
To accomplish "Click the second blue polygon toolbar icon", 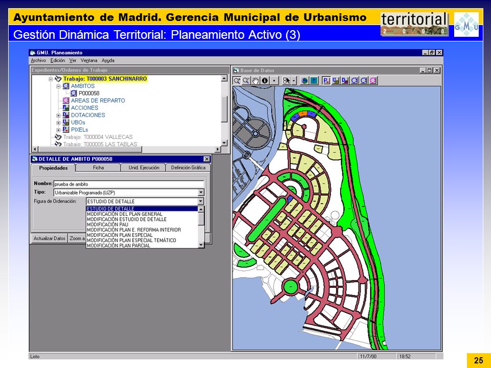I will 363,81.
